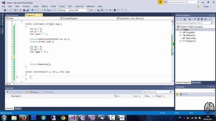Click the Categorized icon in Properties panel
Viewport: 216px width, 121px height.
178,94
